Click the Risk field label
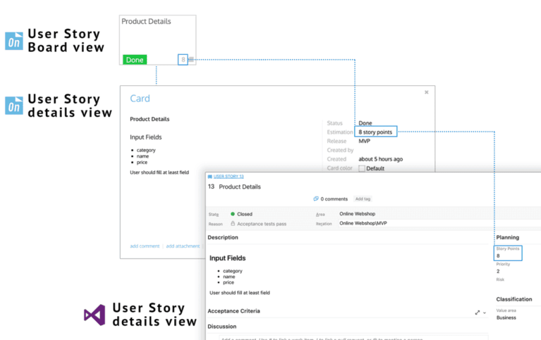This screenshot has width=541, height=340. tap(500, 279)
